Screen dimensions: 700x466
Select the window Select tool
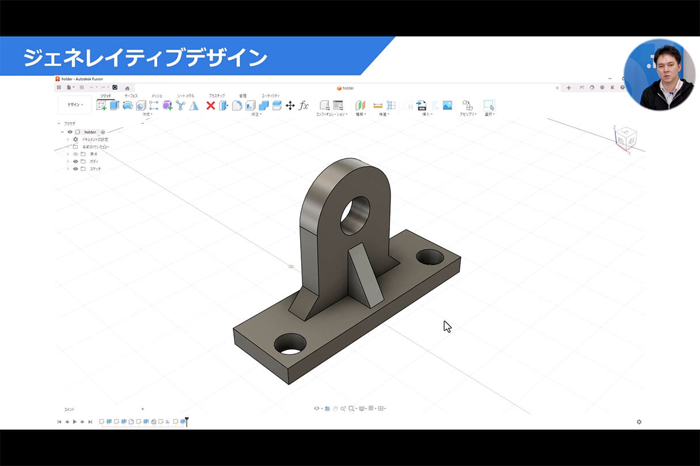pos(489,105)
